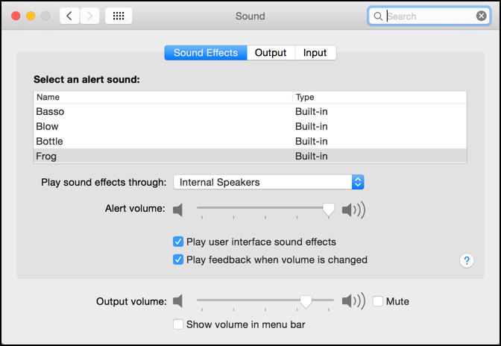Image resolution: width=501 pixels, height=346 pixels.
Task: Click output volume low speaker icon
Action: [x=178, y=301]
